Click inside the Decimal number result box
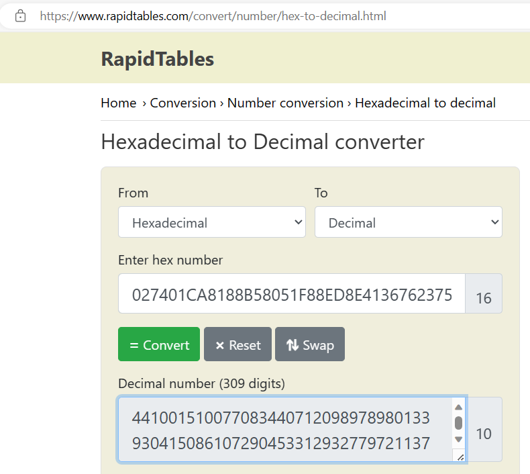The image size is (530, 474). pyautogui.click(x=282, y=430)
